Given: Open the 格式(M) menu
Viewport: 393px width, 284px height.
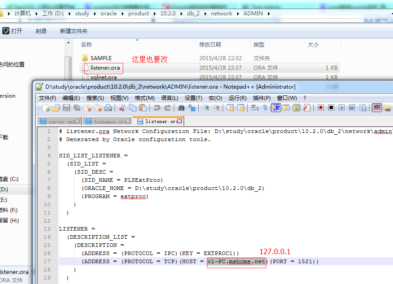Looking at the screenshot, I should (x=144, y=98).
